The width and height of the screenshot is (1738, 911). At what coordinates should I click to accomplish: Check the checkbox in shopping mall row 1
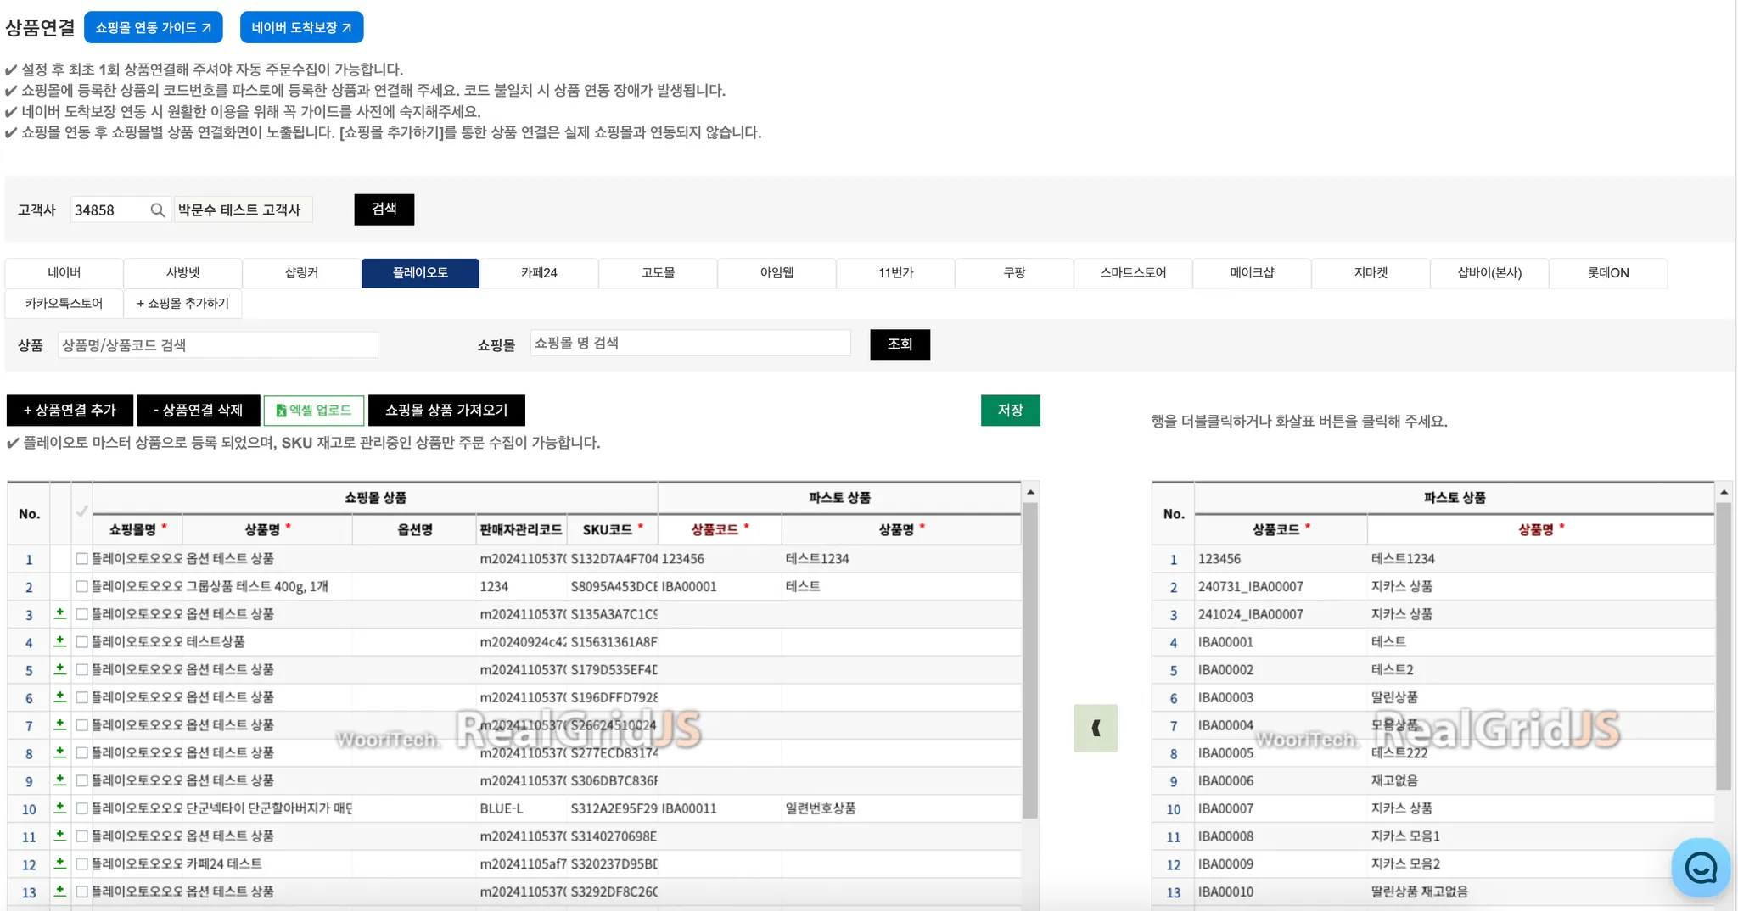point(81,559)
